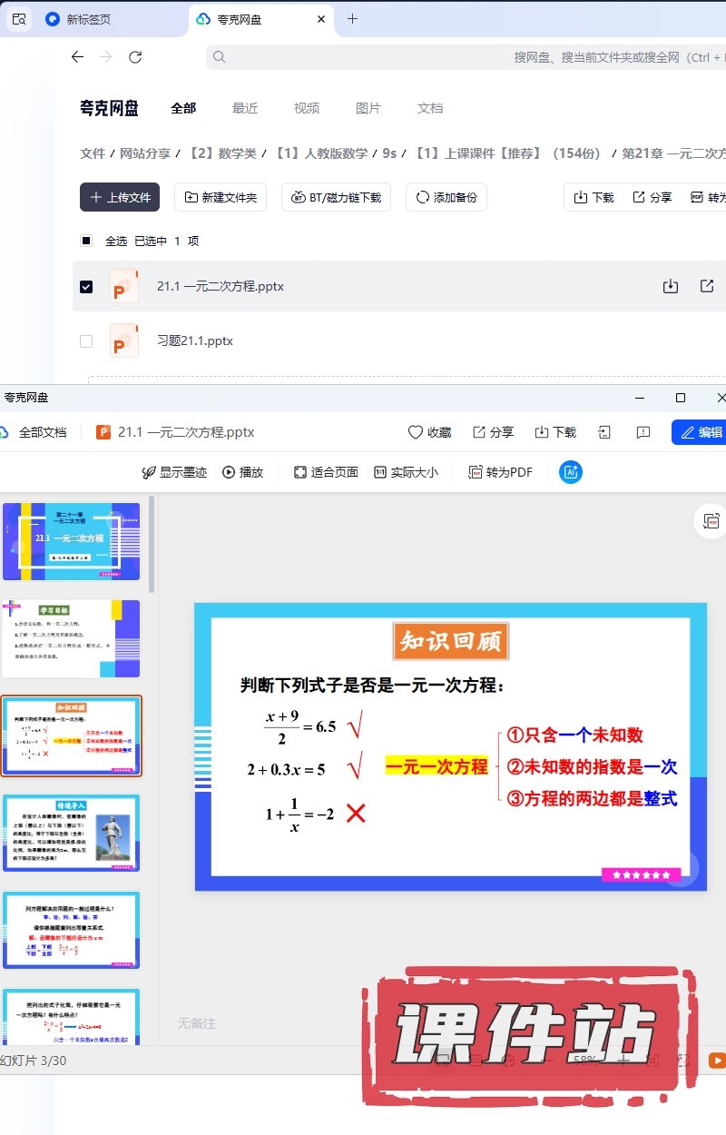Click 播放 to start slideshow
The height and width of the screenshot is (1135, 726).
[x=242, y=472]
